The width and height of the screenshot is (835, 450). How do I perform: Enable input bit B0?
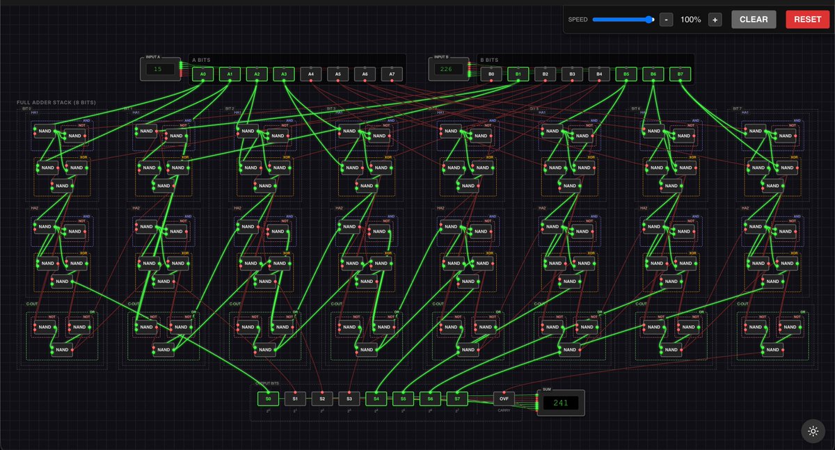click(491, 74)
